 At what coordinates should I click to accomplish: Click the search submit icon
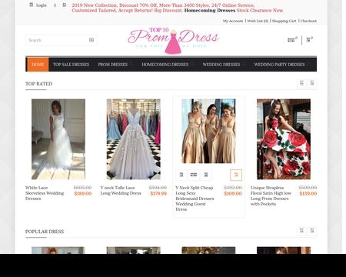91,40
